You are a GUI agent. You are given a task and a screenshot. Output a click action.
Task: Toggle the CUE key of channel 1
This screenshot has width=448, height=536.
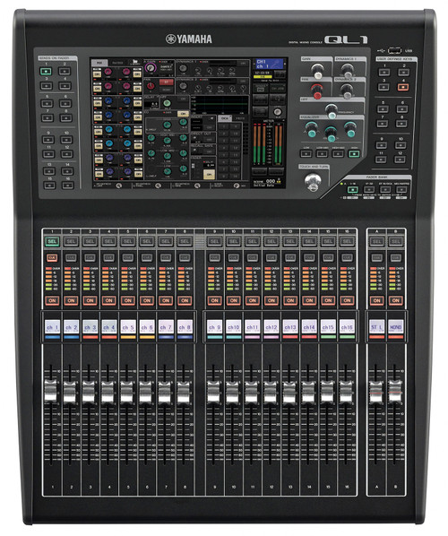click(x=52, y=258)
